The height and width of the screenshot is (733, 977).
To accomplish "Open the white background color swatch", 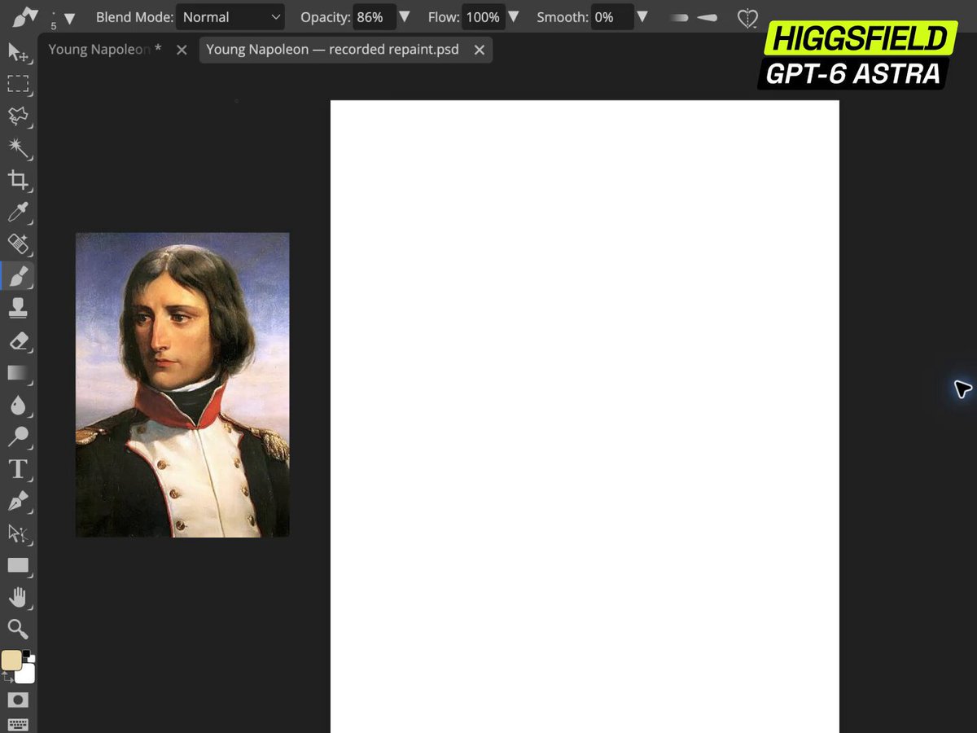I will pos(26,674).
